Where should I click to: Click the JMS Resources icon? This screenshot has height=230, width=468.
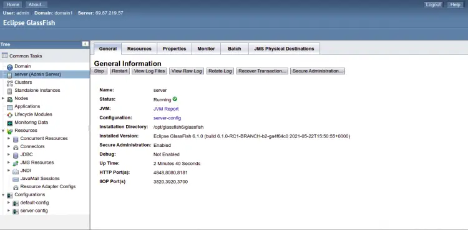(x=16, y=163)
